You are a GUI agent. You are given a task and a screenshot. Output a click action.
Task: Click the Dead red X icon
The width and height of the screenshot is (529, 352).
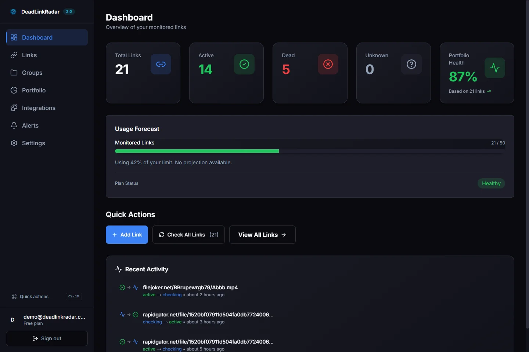[328, 64]
